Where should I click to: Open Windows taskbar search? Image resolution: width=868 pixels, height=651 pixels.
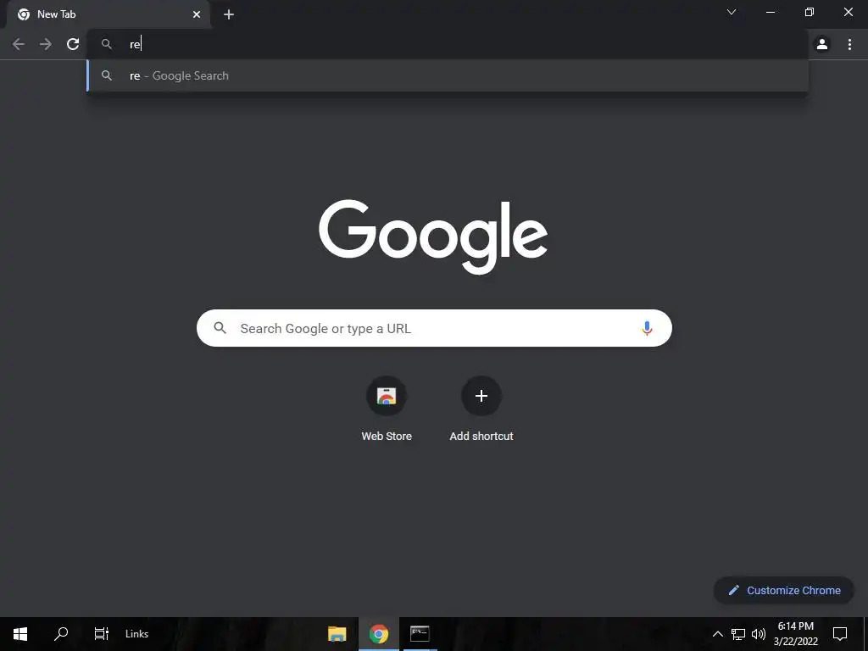coord(61,634)
